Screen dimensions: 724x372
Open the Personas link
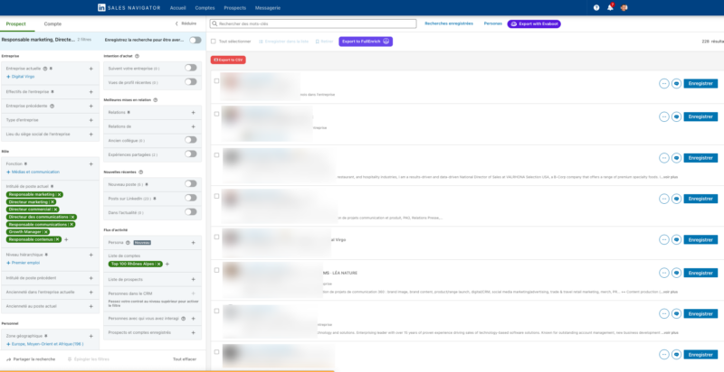492,23
